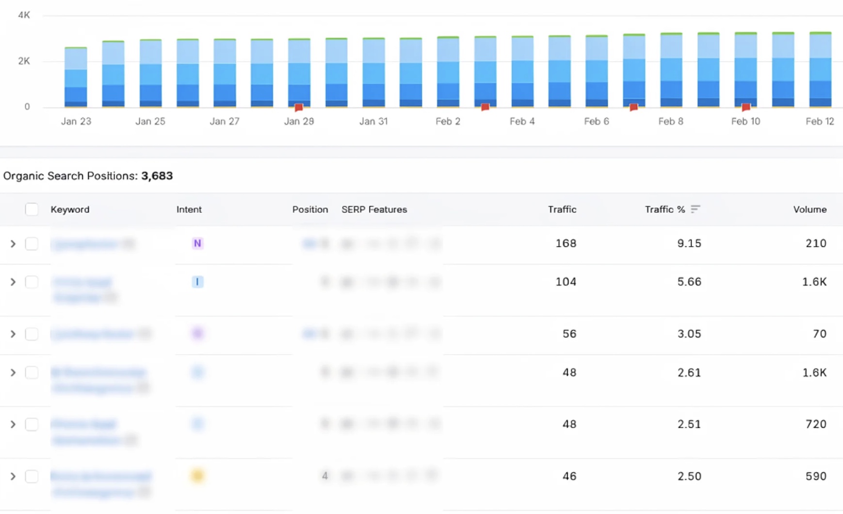Click the note marker under the Feb 10 bar

(x=746, y=106)
